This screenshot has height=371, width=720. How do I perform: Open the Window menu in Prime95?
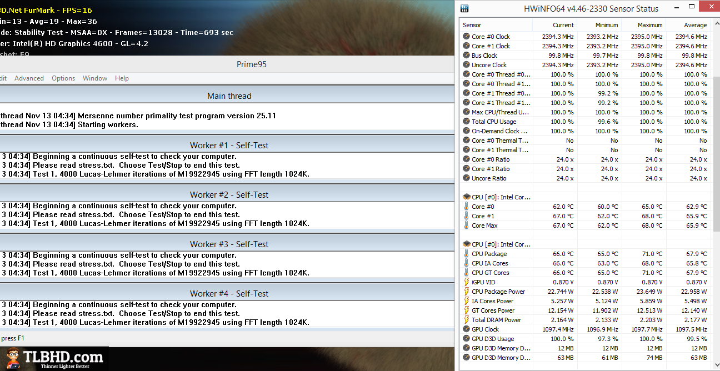[x=95, y=78]
